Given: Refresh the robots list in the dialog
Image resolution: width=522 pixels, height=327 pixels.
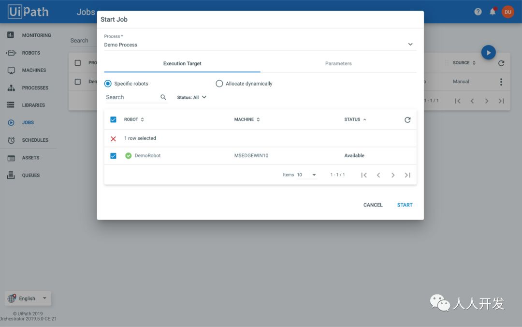Looking at the screenshot, I should coord(407,119).
